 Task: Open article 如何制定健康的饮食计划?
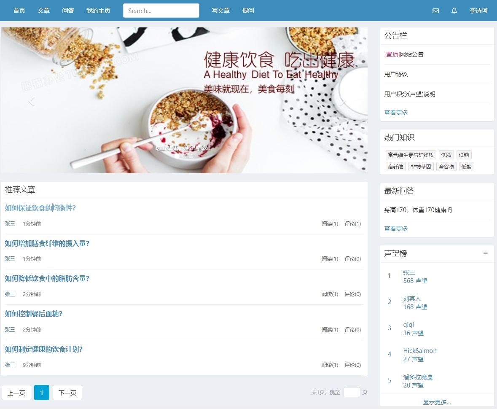pyautogui.click(x=44, y=349)
